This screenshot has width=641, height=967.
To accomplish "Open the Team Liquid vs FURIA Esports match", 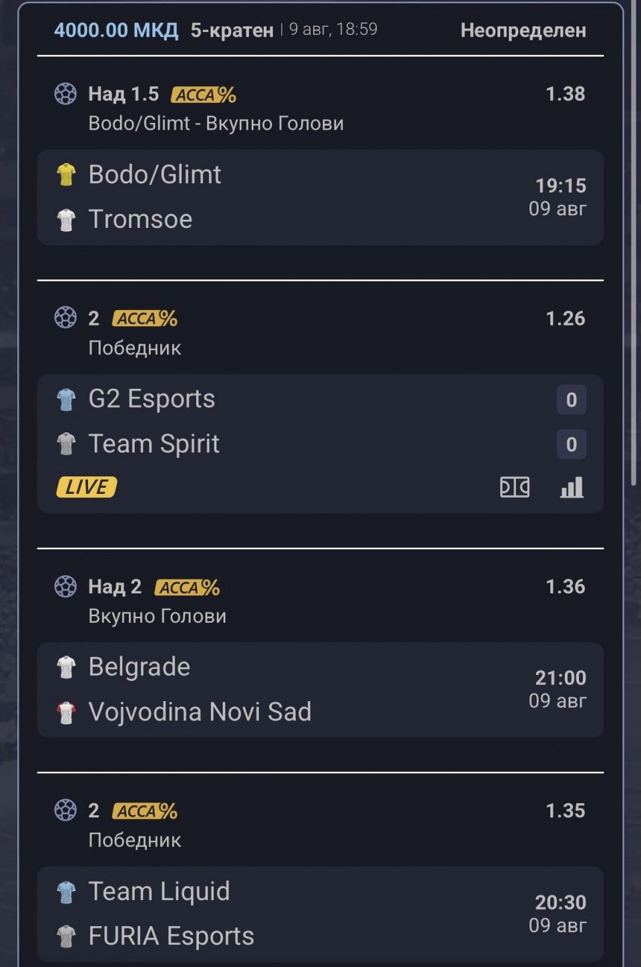I will pos(320,914).
